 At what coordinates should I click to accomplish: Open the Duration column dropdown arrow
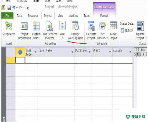coord(90,52)
